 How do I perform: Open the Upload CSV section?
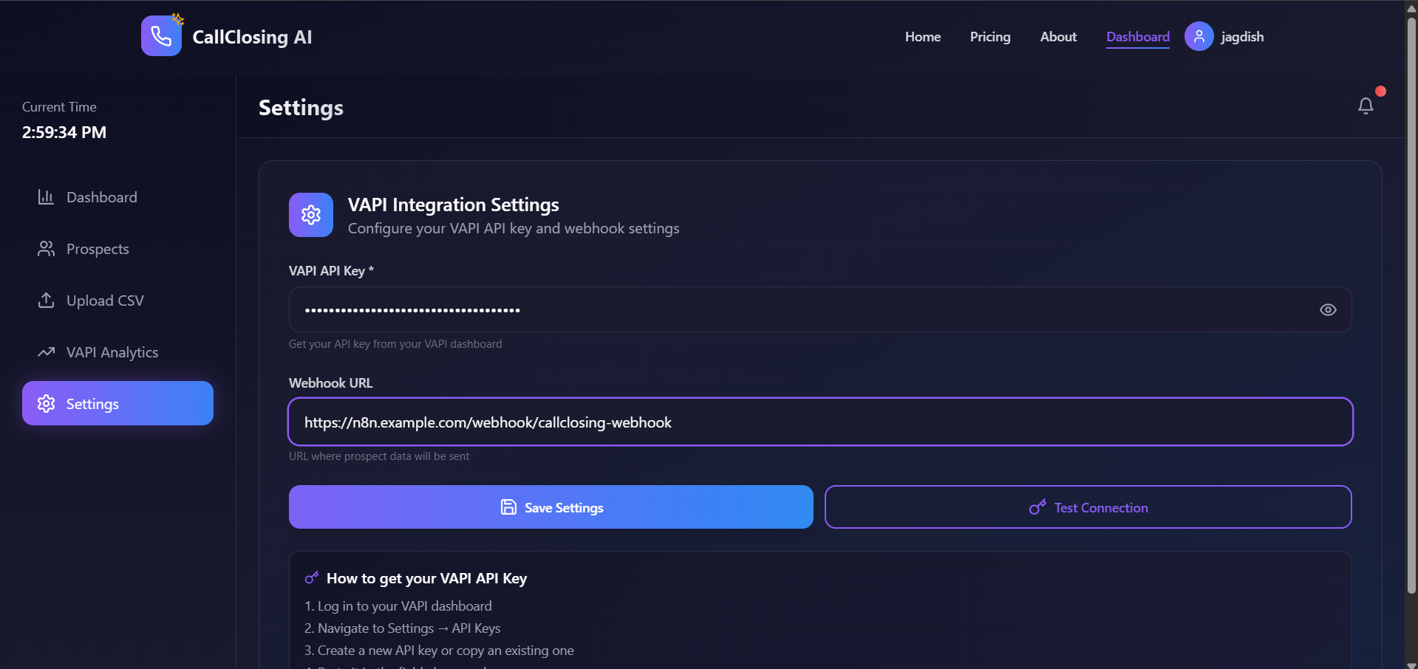tap(117, 301)
